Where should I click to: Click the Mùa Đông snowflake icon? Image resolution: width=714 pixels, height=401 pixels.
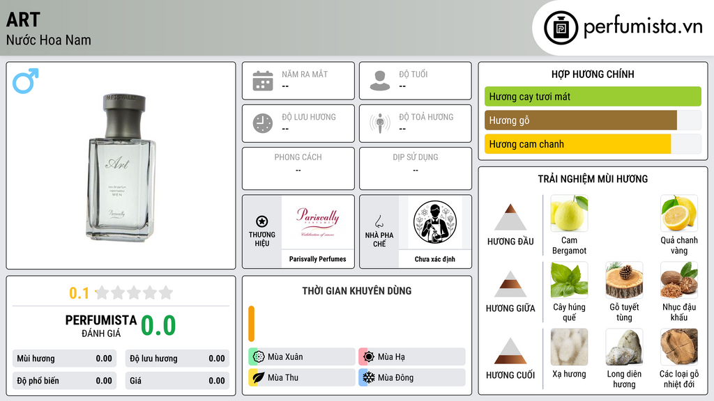[x=369, y=377]
